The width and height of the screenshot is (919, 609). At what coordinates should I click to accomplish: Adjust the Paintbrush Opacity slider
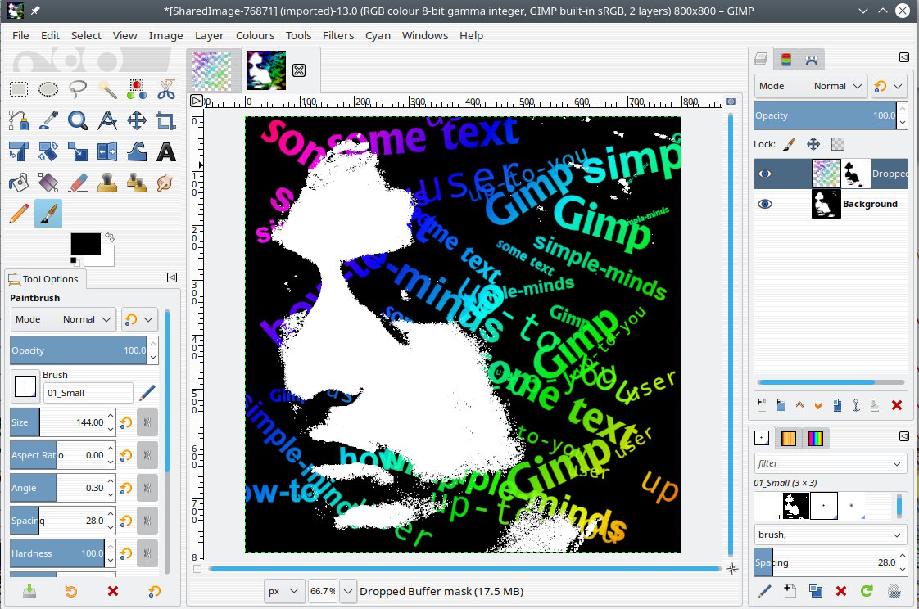(x=79, y=350)
